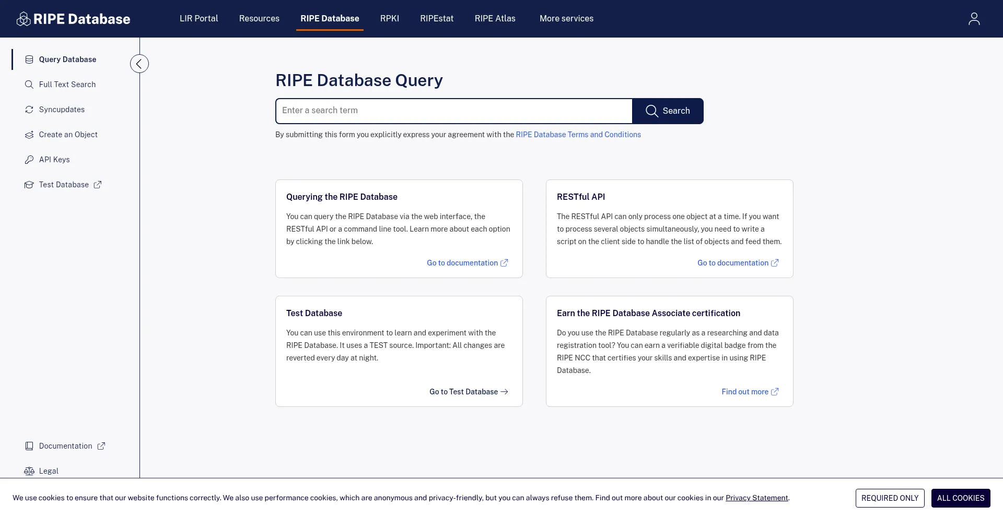Click the Query Database stack icon
1003x518 pixels.
pos(29,59)
